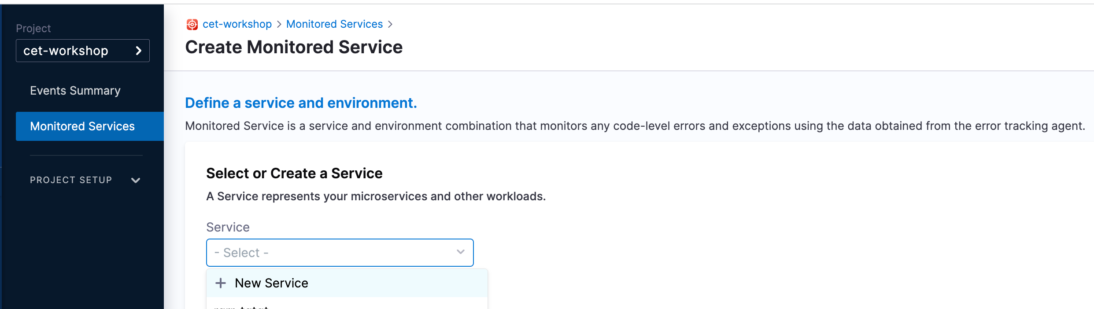Open Monitored Services in the sidebar
This screenshot has width=1094, height=309.
pos(82,126)
